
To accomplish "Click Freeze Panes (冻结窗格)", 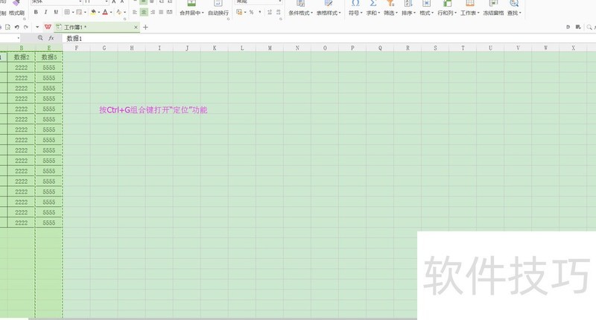I will 493,8.
